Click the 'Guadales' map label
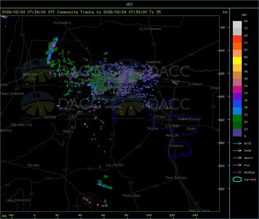The height and width of the screenshot is (219, 259). [154, 62]
